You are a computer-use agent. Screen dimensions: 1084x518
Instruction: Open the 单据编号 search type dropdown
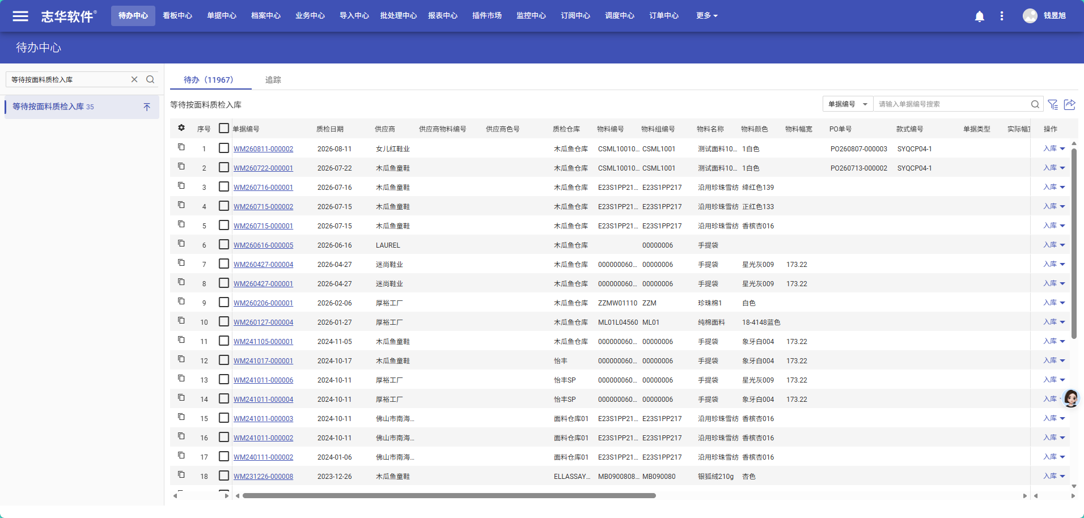848,104
